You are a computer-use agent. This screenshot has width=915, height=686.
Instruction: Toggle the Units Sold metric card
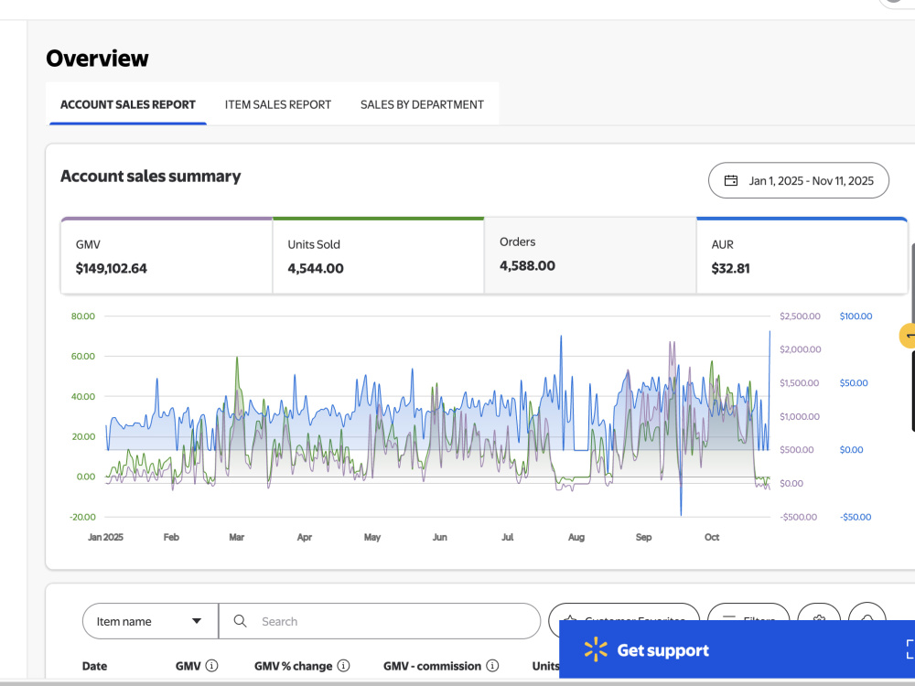coord(378,255)
